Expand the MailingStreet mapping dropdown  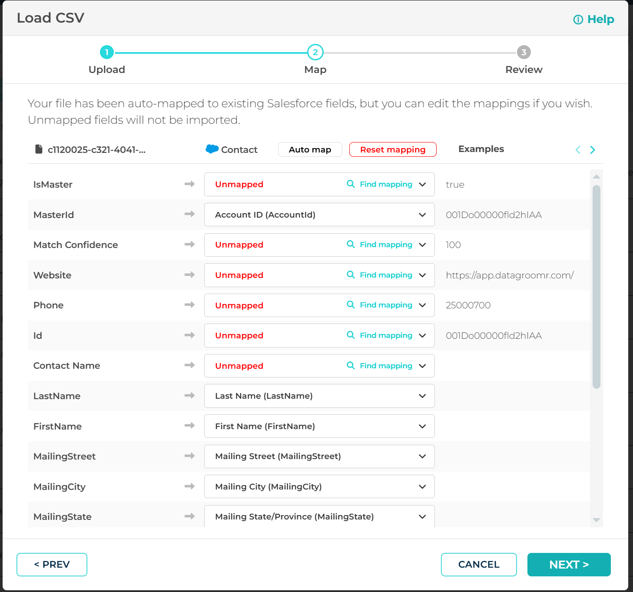tap(319, 456)
